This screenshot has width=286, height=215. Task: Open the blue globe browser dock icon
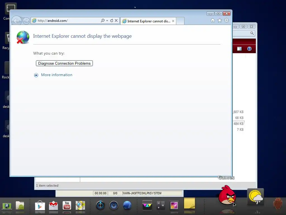(x=127, y=205)
